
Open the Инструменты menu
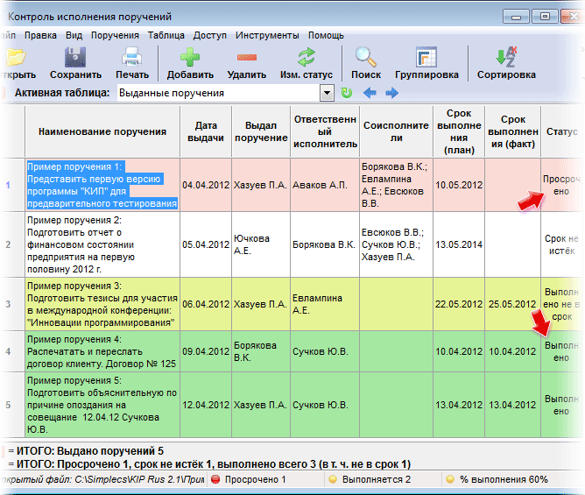pos(267,35)
